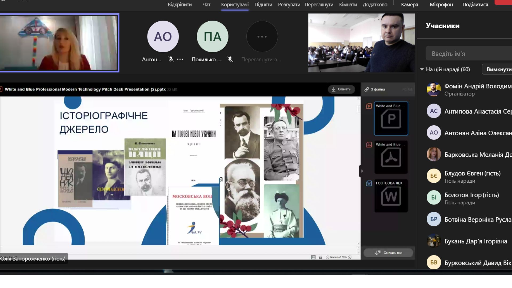Click the fit-to-page view icon
Image resolution: width=512 pixels, height=288 pixels.
313,257
